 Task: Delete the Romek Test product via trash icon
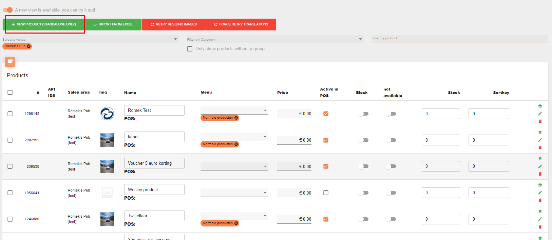(540, 121)
